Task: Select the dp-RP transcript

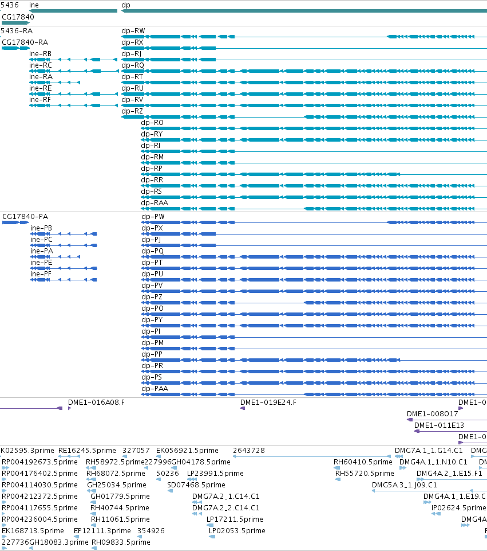Action: 152,169
